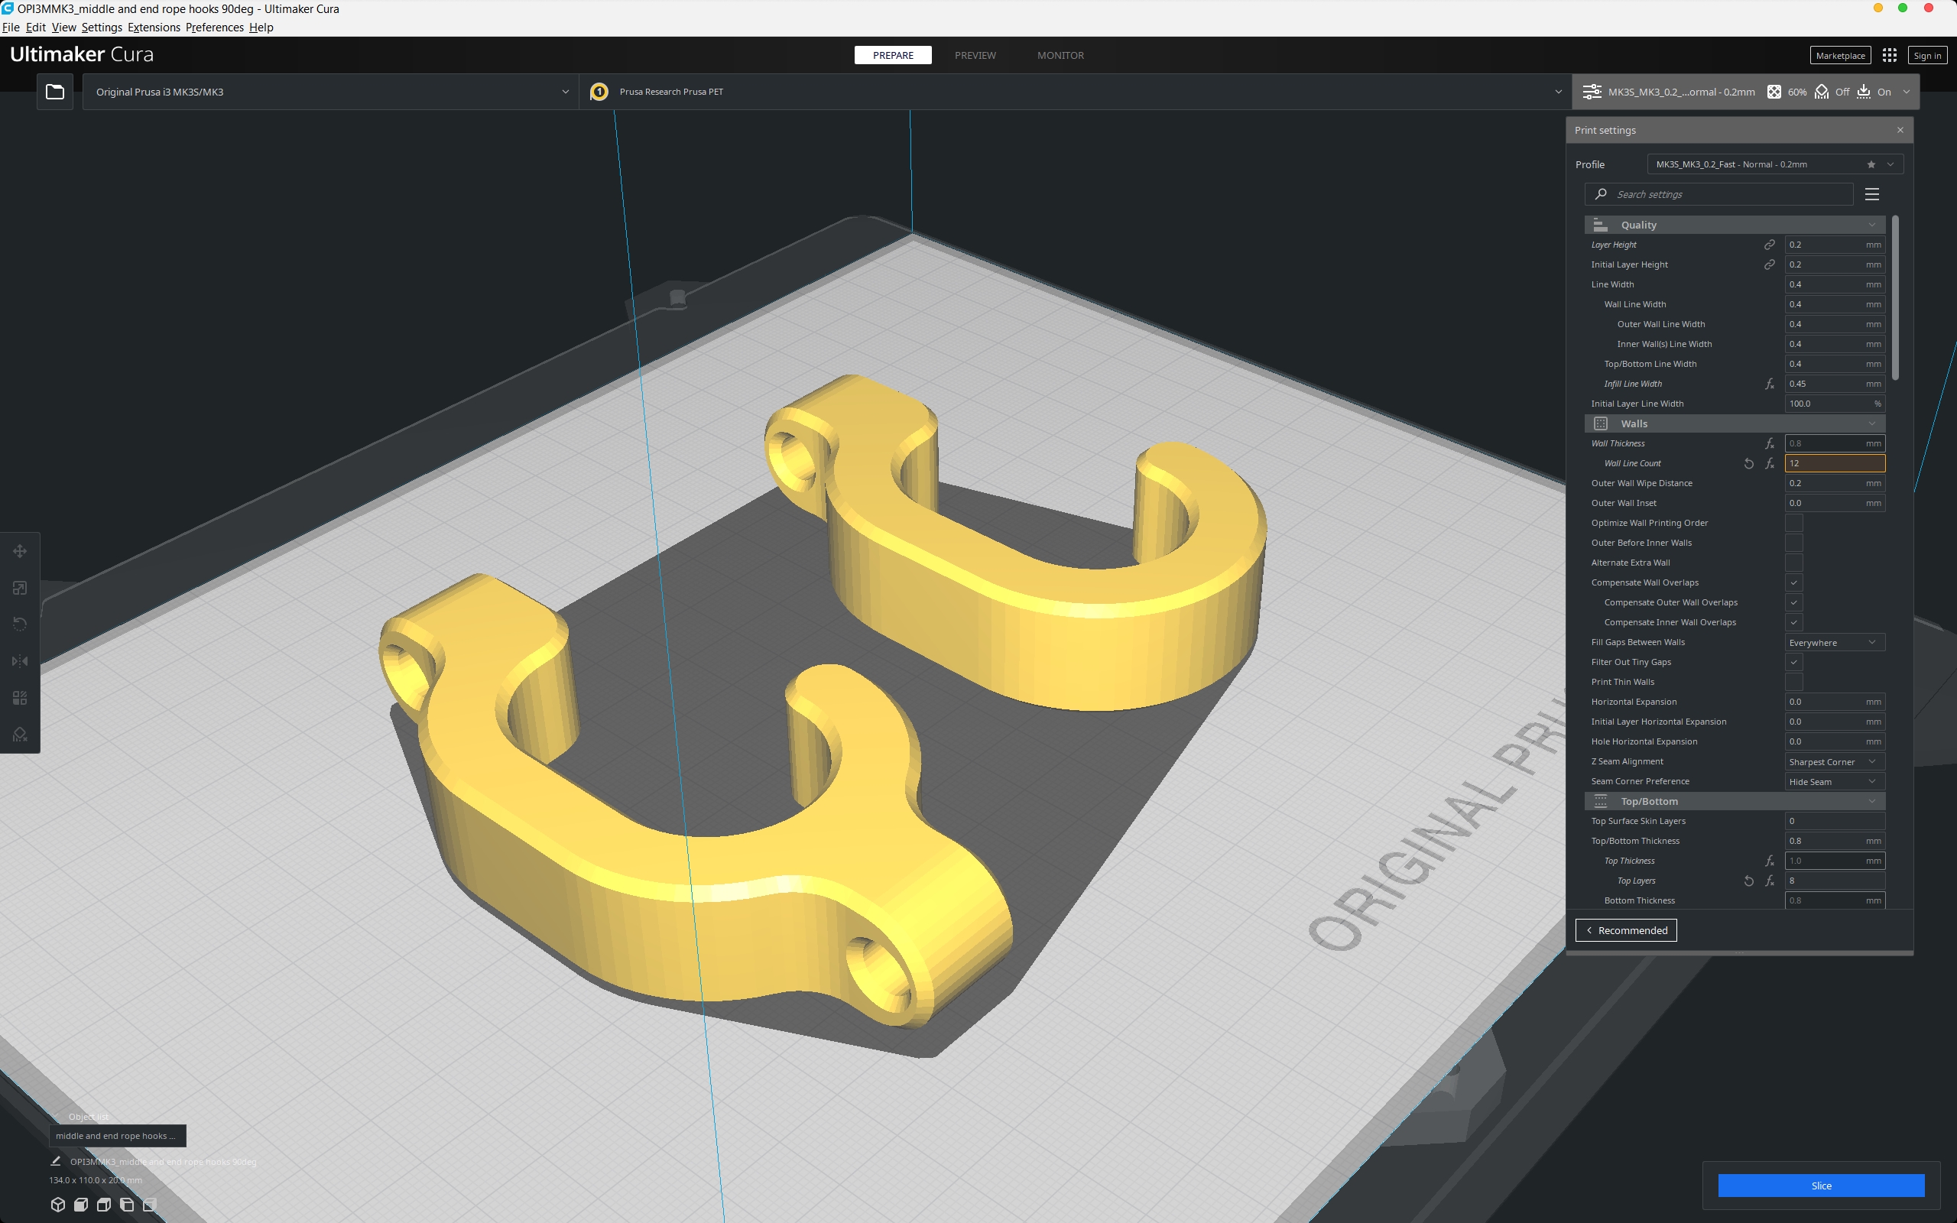The width and height of the screenshot is (1957, 1223).
Task: Open Per Model Settings tool
Action: pos(20,697)
